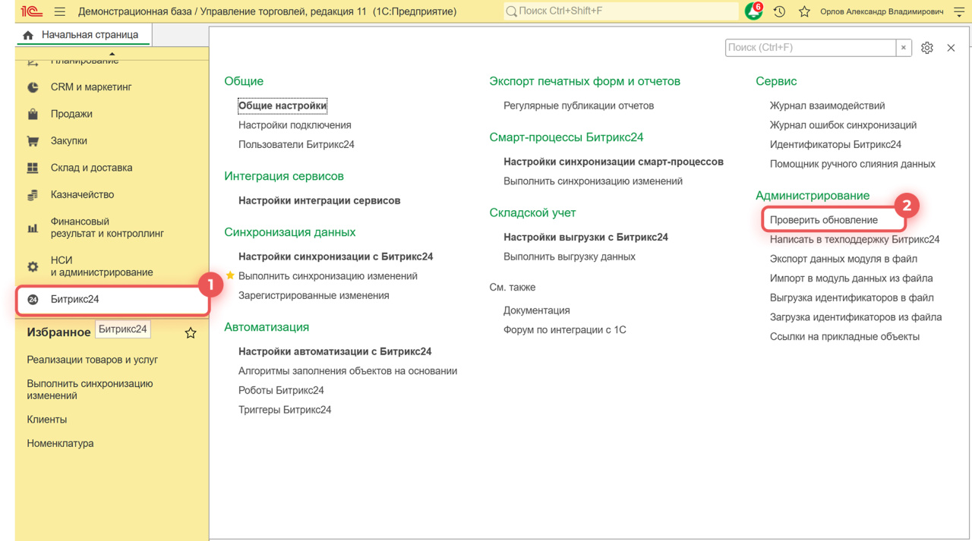This screenshot has width=972, height=541.
Task: Open the Закупки section
Action: tap(69, 141)
